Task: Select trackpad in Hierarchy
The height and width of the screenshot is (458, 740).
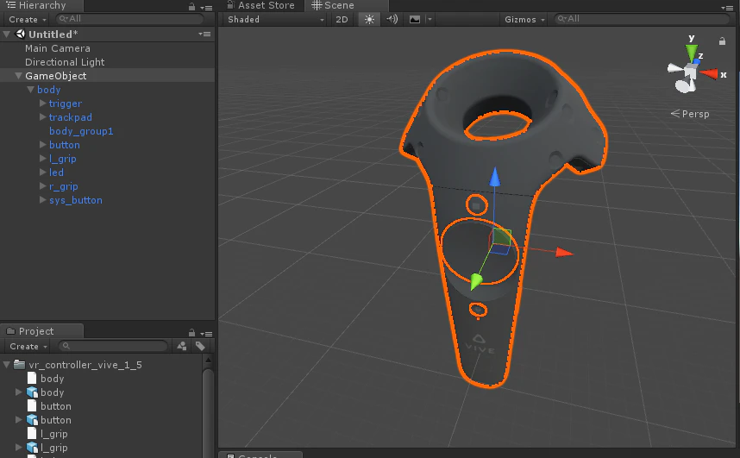Action: click(x=71, y=117)
